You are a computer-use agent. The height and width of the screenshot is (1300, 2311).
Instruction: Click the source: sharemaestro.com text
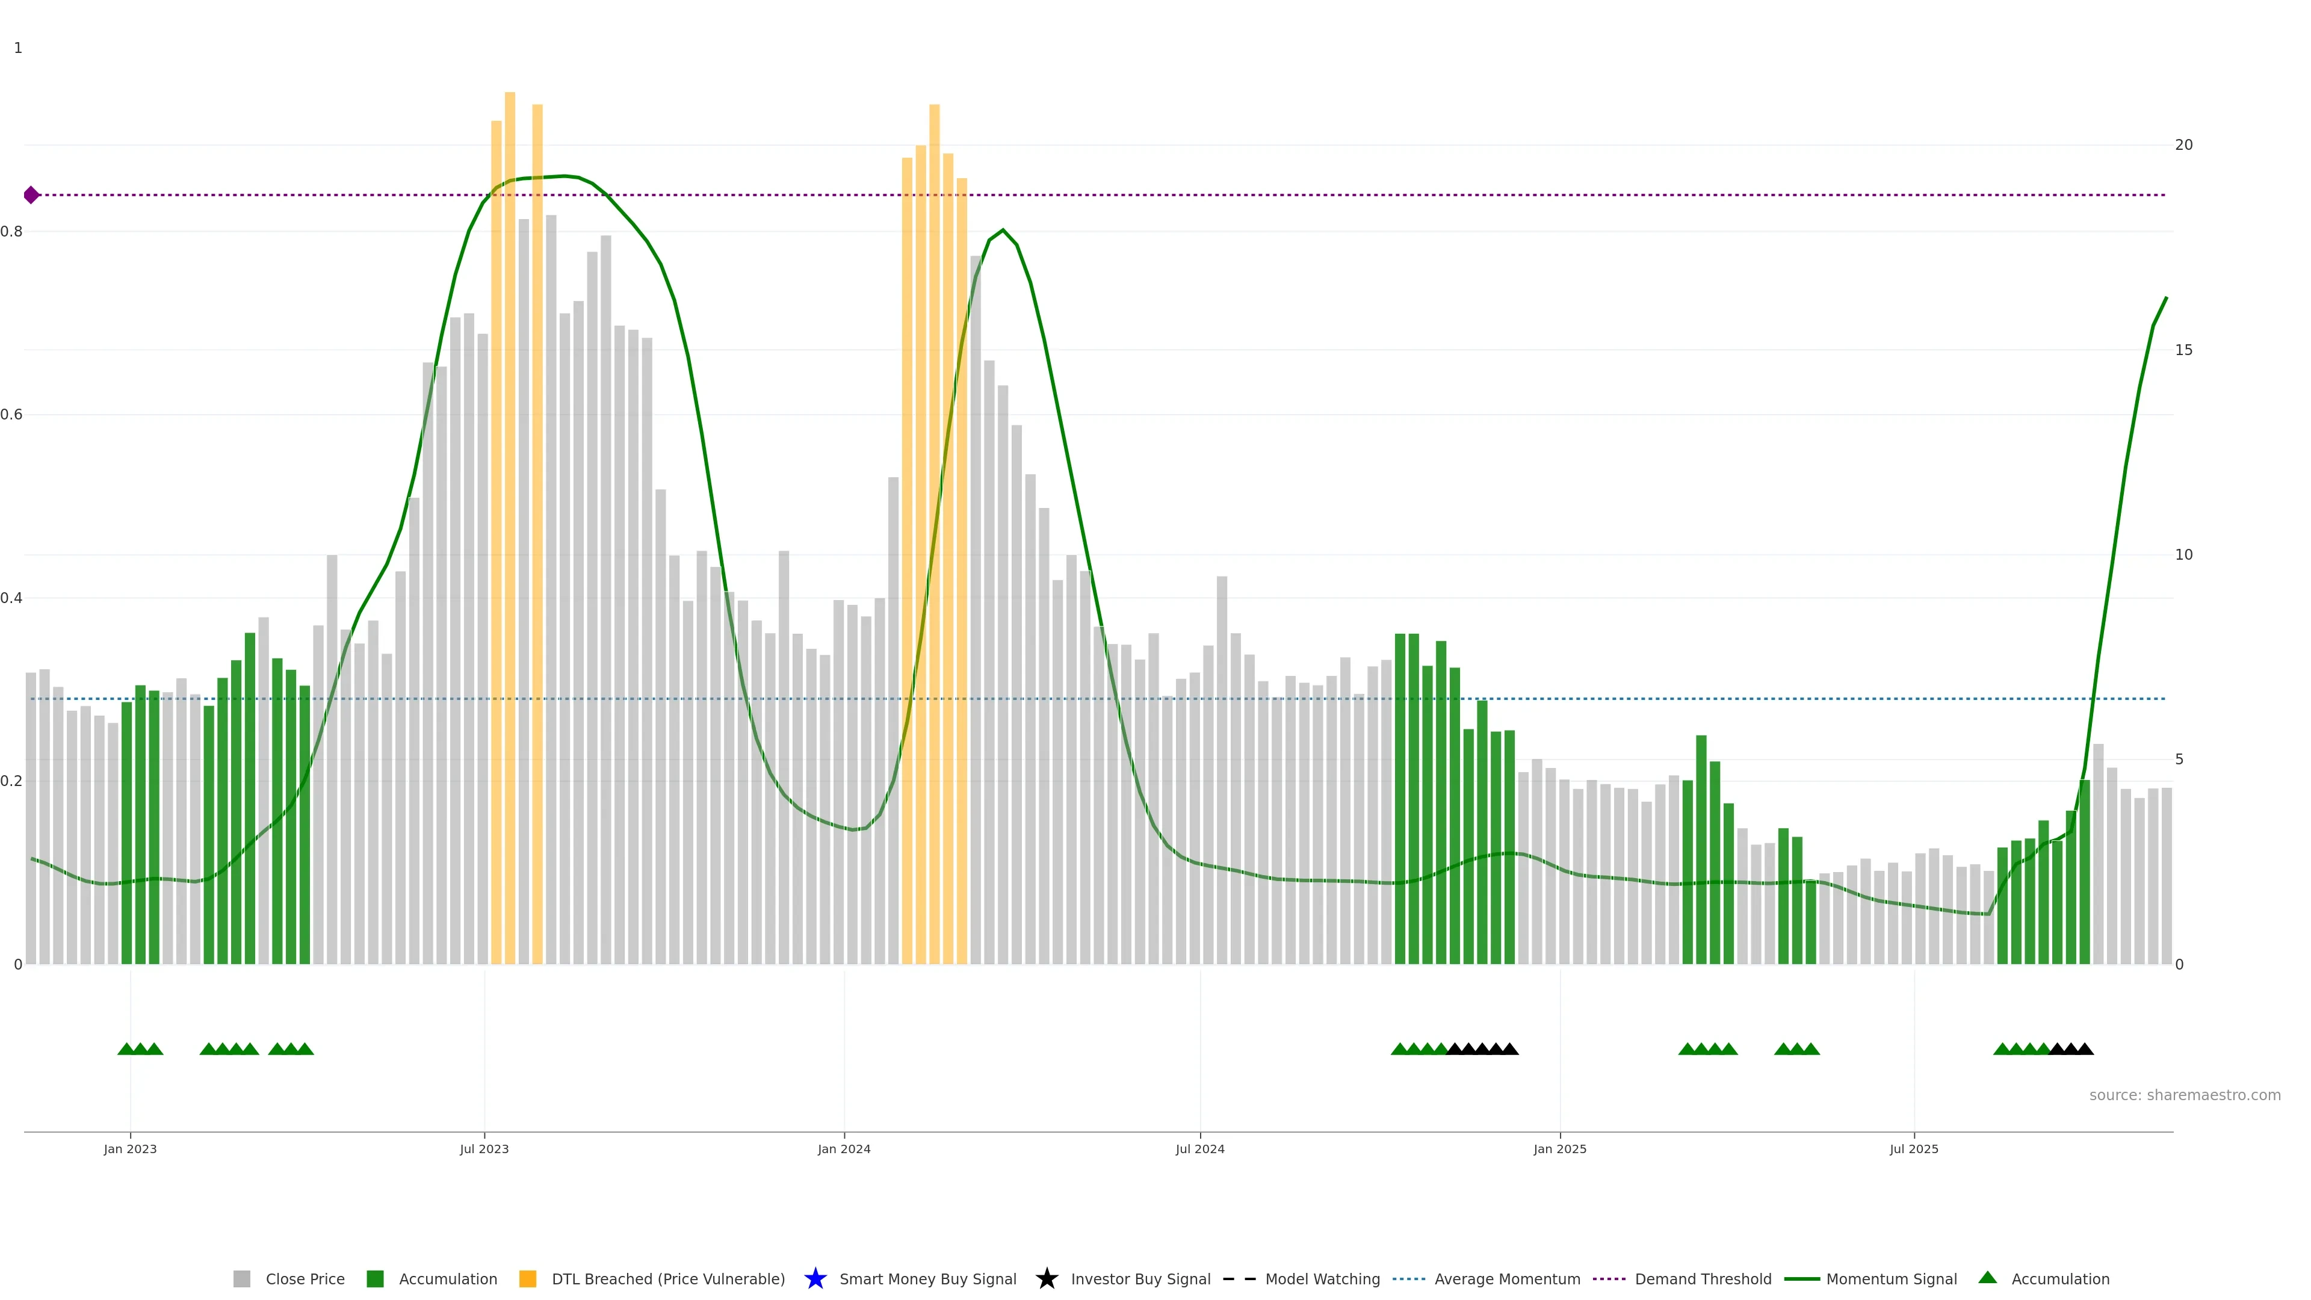point(2185,1095)
